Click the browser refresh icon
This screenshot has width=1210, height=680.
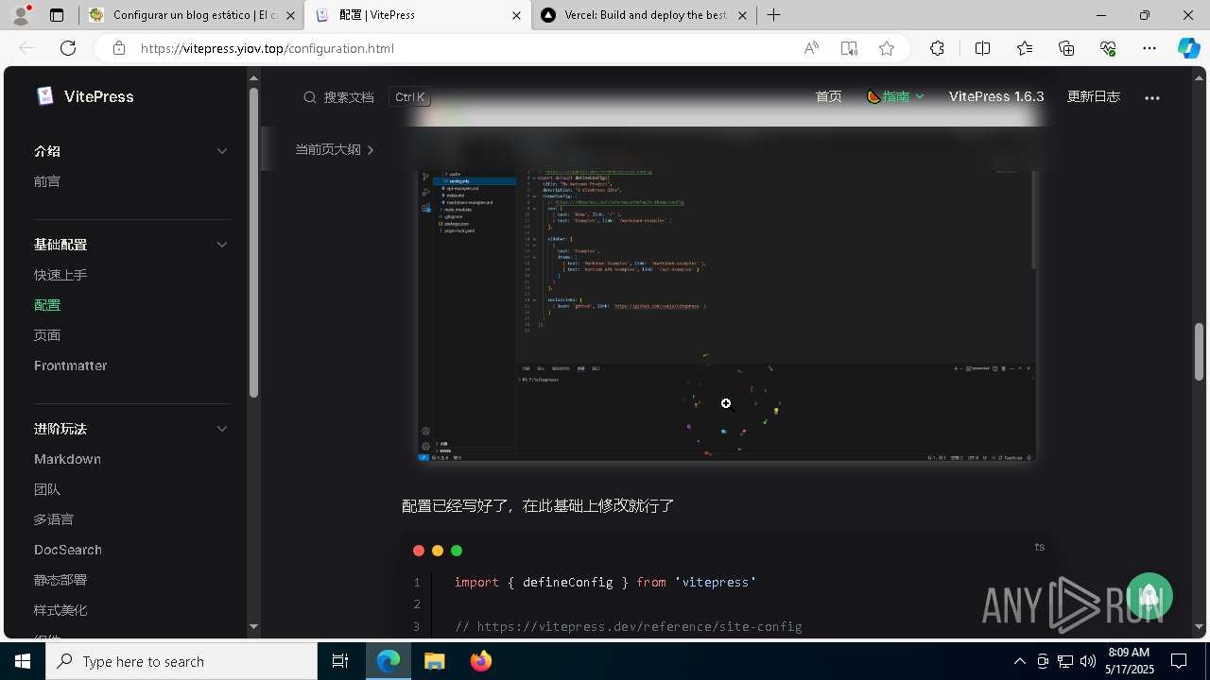click(x=68, y=48)
